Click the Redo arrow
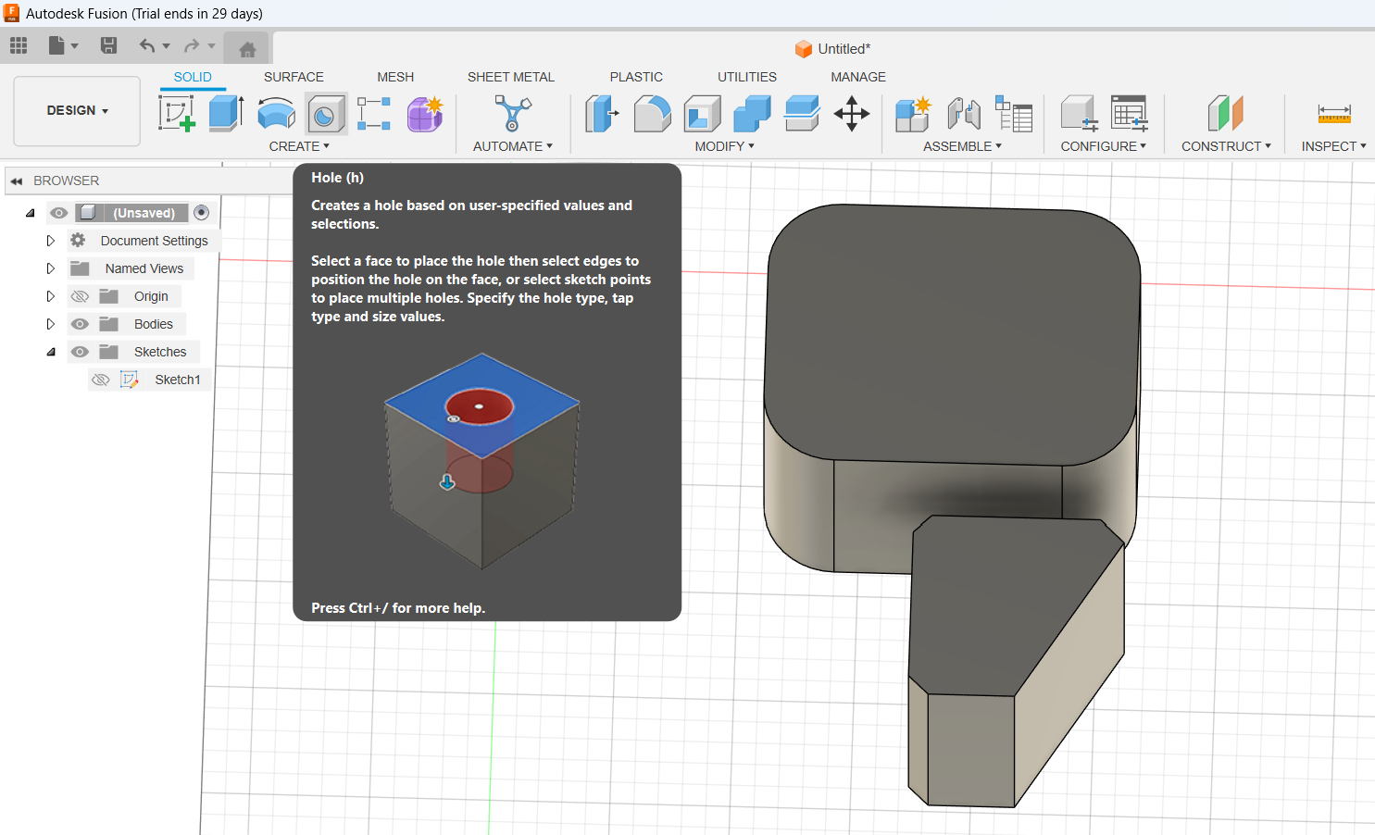The image size is (1375, 835). point(192,45)
